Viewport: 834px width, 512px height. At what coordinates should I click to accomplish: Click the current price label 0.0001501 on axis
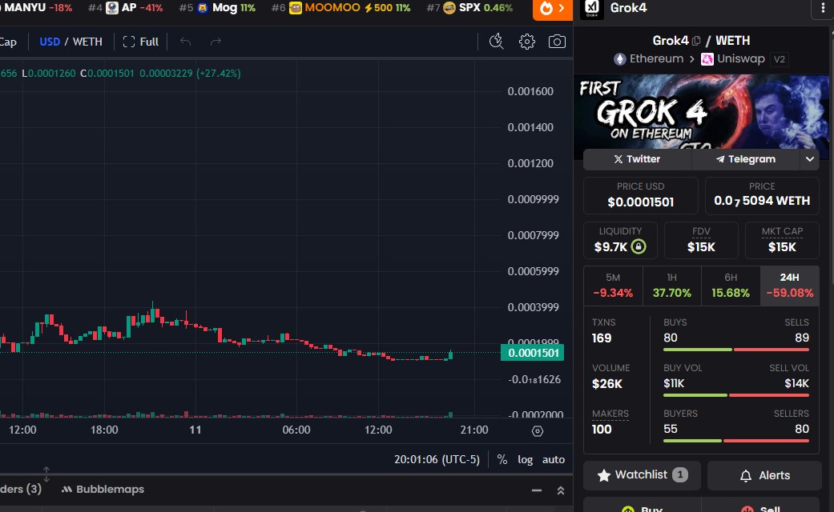[x=533, y=353]
